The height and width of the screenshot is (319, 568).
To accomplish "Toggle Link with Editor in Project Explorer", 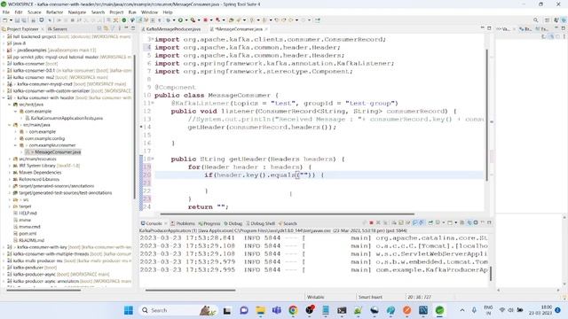I will point(106,28).
